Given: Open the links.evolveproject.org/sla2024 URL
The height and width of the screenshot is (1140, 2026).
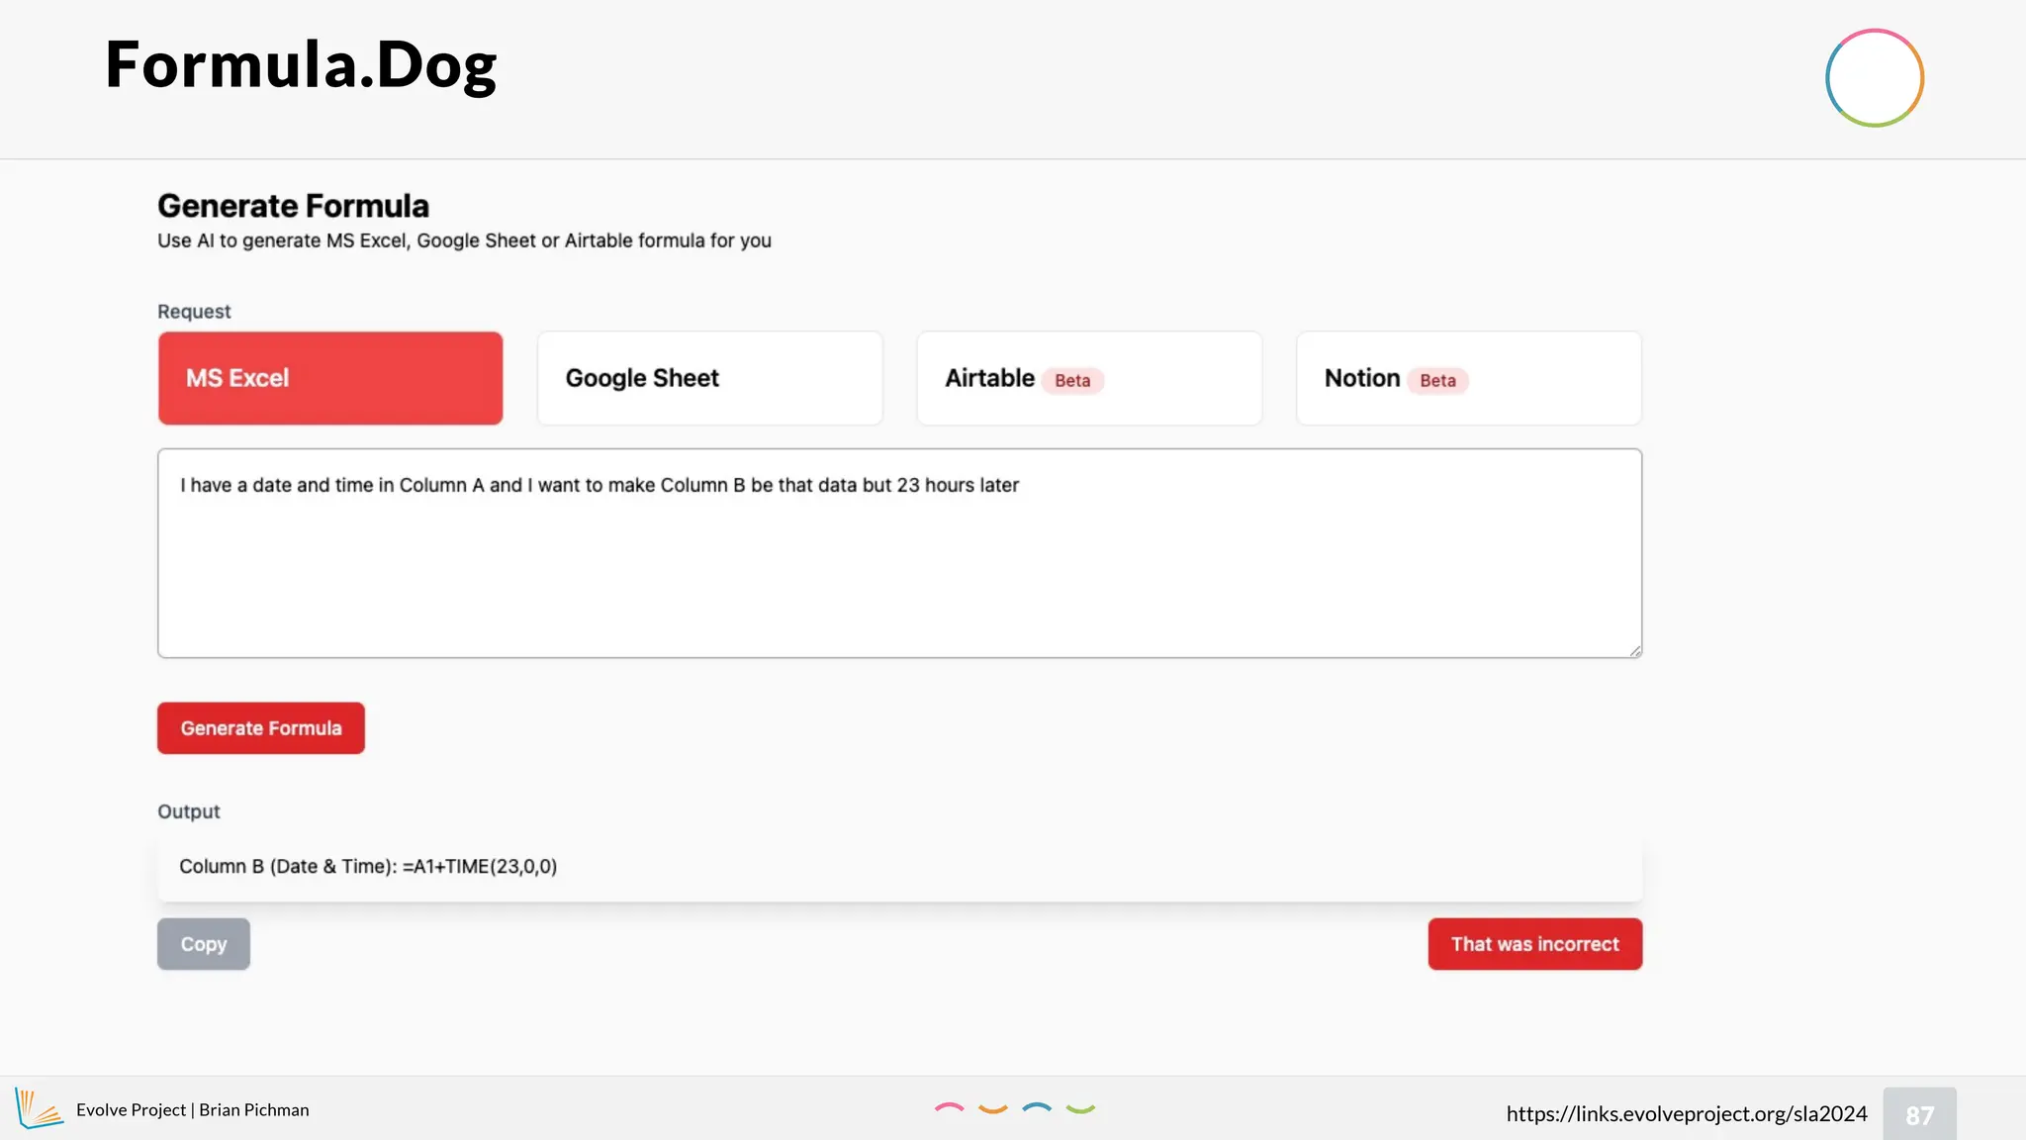Looking at the screenshot, I should tap(1686, 1113).
